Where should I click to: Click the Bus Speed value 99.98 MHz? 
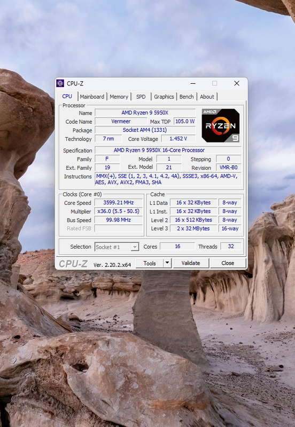click(x=119, y=220)
